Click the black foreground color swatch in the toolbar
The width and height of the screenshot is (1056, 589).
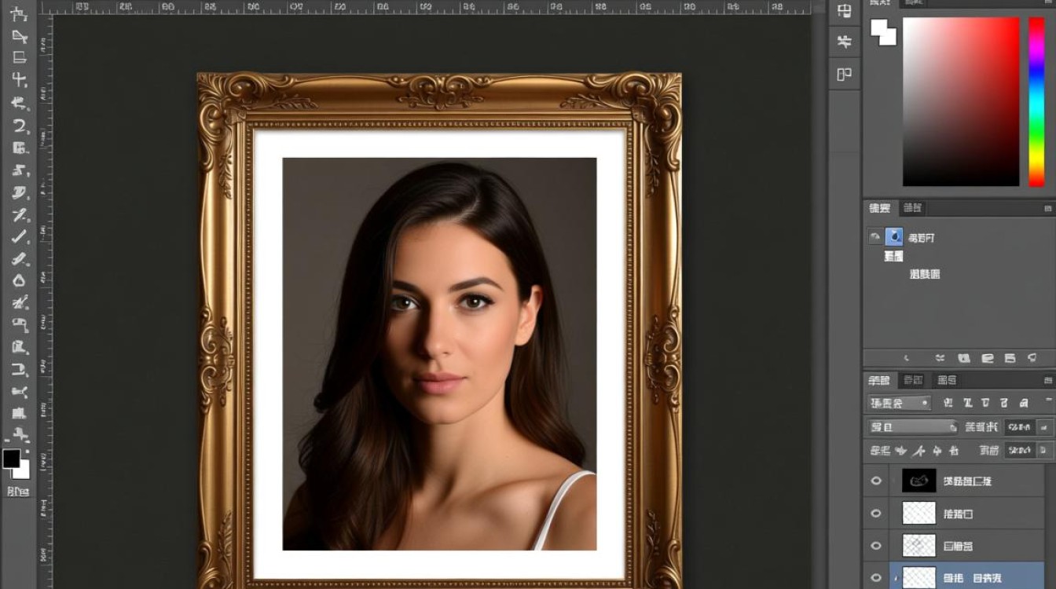[x=11, y=459]
